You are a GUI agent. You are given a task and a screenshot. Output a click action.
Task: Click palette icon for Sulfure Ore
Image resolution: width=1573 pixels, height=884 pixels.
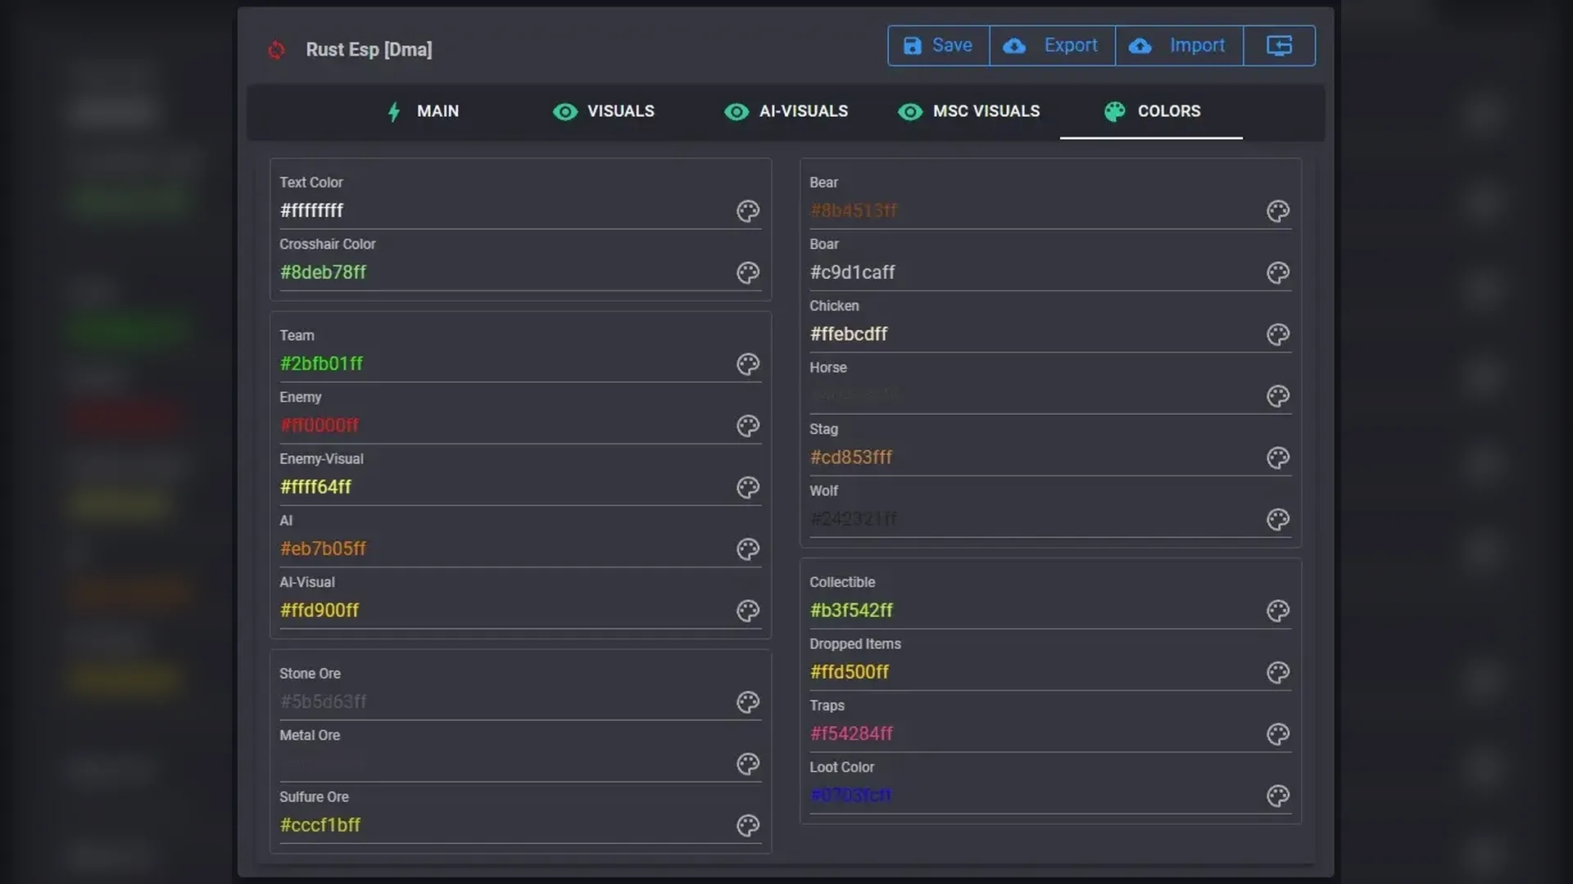(747, 825)
